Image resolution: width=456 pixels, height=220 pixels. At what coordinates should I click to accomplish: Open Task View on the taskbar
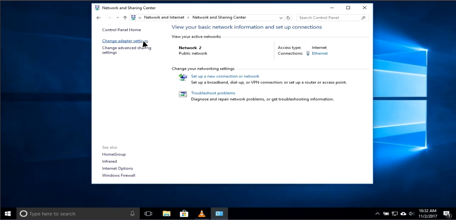[x=148, y=214]
